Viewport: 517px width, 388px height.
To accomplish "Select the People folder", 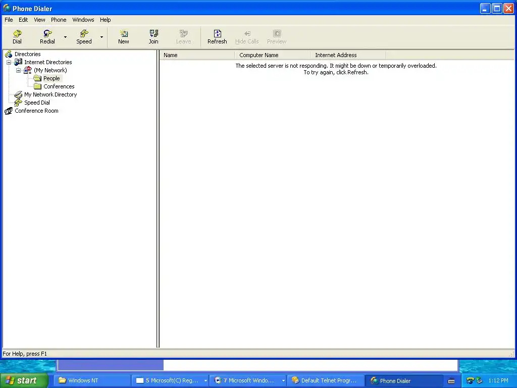I will pos(52,78).
